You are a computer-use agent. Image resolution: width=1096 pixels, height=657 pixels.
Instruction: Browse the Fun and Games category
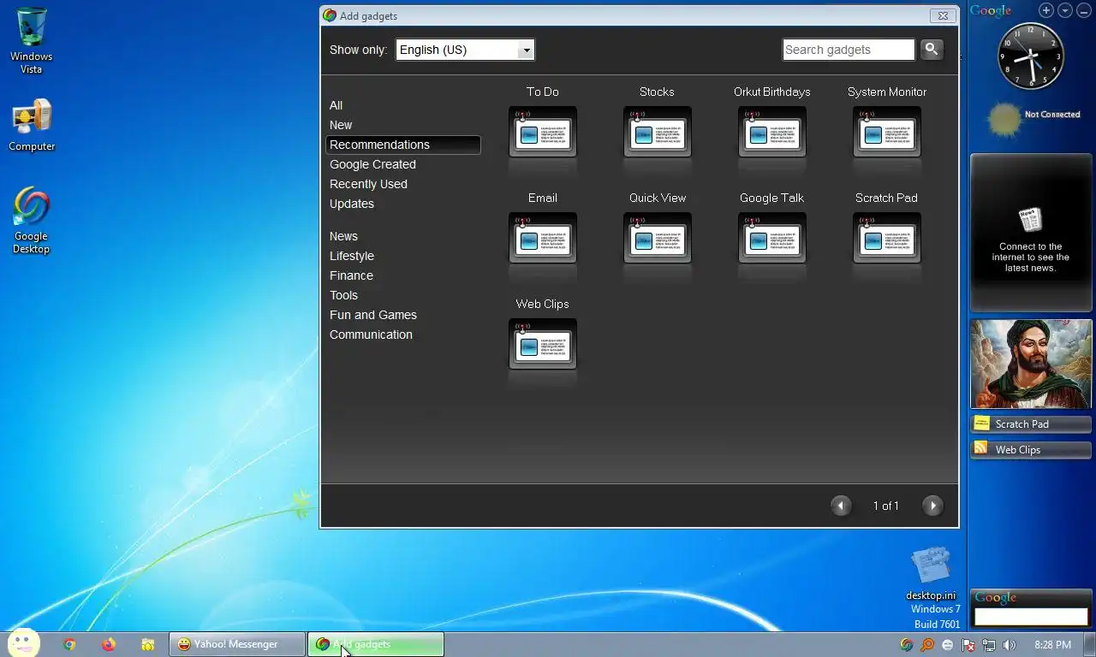coord(373,315)
